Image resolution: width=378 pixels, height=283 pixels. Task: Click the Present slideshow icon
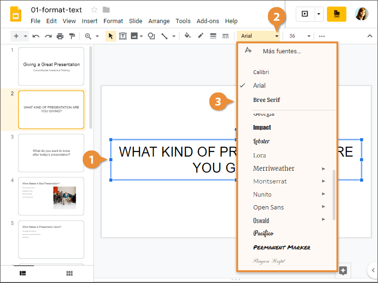click(x=304, y=15)
